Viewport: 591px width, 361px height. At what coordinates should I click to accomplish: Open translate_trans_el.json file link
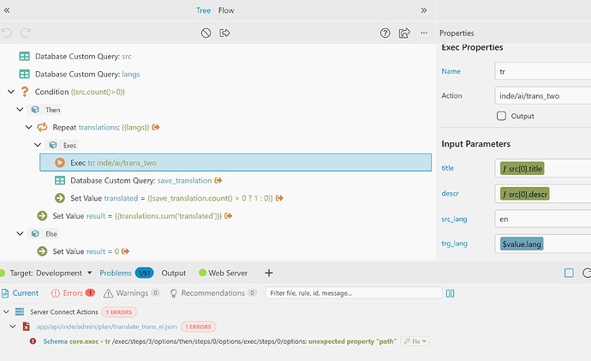(107, 327)
